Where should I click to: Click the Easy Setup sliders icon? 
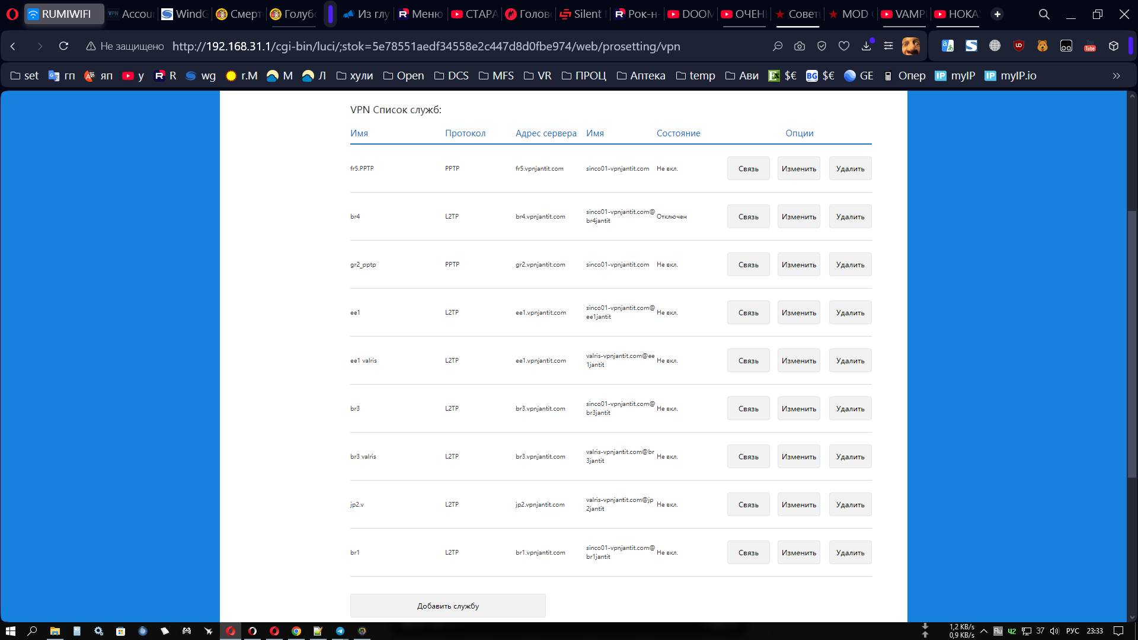pos(888,46)
